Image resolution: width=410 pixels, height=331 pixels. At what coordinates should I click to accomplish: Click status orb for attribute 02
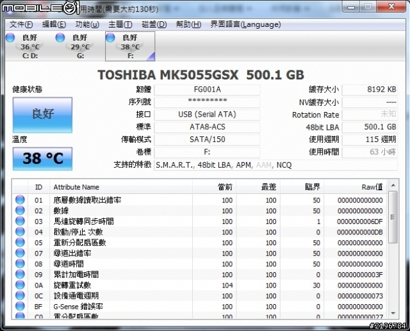point(20,211)
